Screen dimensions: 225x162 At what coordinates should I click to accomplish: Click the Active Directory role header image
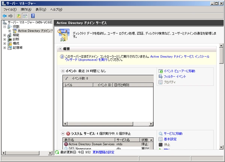pyautogui.click(x=63, y=35)
